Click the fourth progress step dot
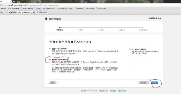Viewport: 181px width, 94px height. click(x=122, y=27)
